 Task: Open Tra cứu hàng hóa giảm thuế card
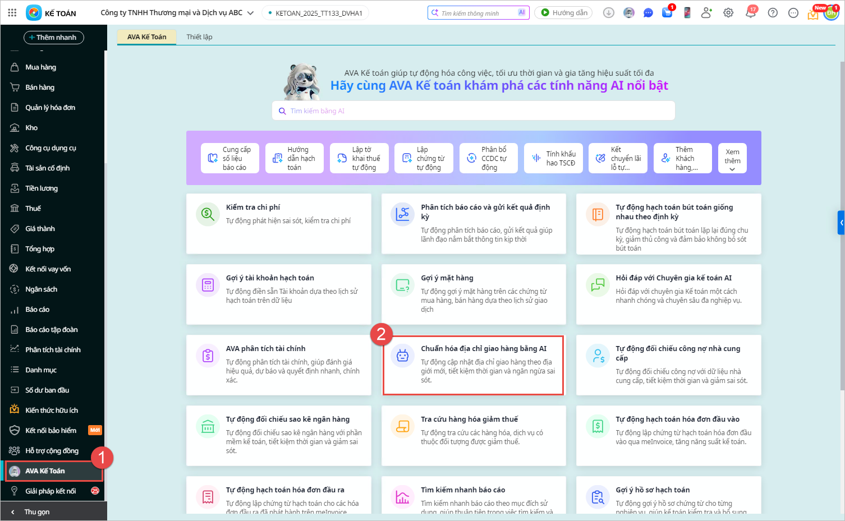tap(474, 435)
